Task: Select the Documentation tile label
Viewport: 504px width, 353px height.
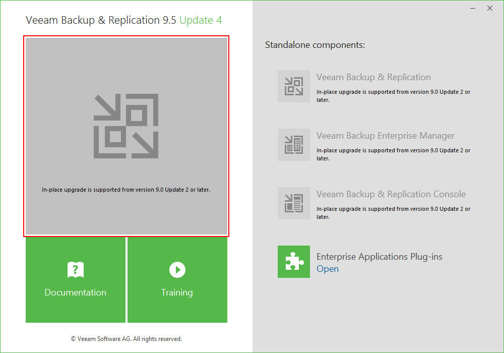Action: pos(76,292)
